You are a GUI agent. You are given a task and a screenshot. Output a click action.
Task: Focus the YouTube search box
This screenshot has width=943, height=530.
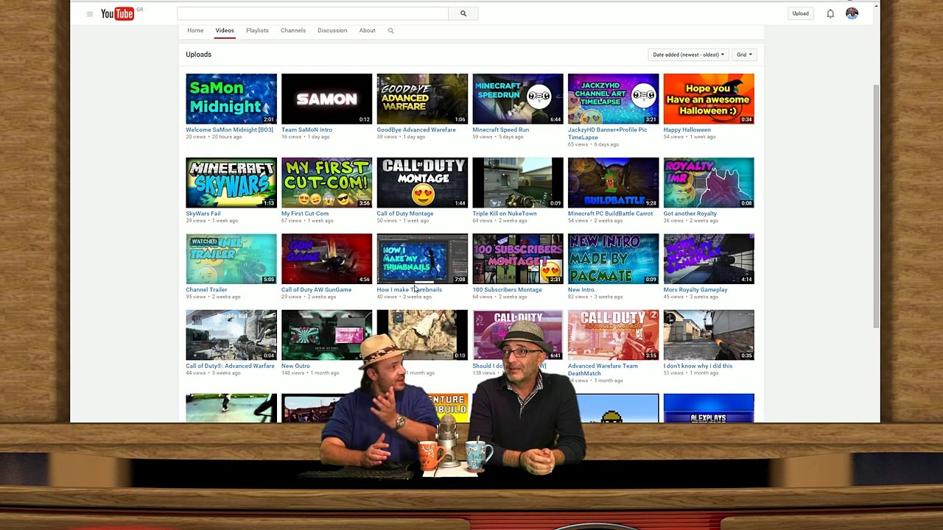point(312,13)
